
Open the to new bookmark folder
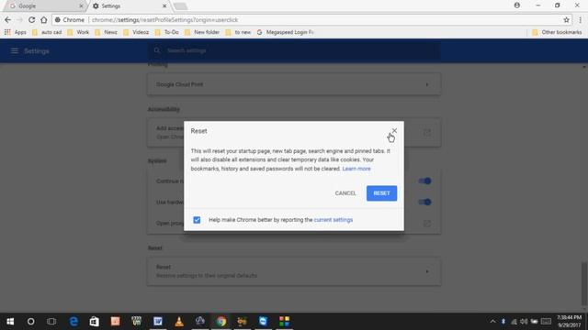tap(238, 32)
